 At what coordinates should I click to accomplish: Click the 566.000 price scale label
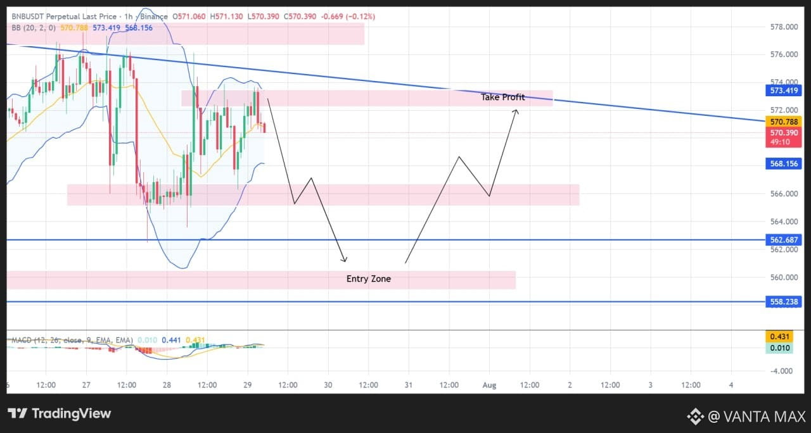tap(784, 194)
